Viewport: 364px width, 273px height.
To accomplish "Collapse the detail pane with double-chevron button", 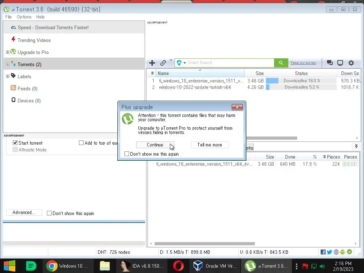I will coord(356,146).
